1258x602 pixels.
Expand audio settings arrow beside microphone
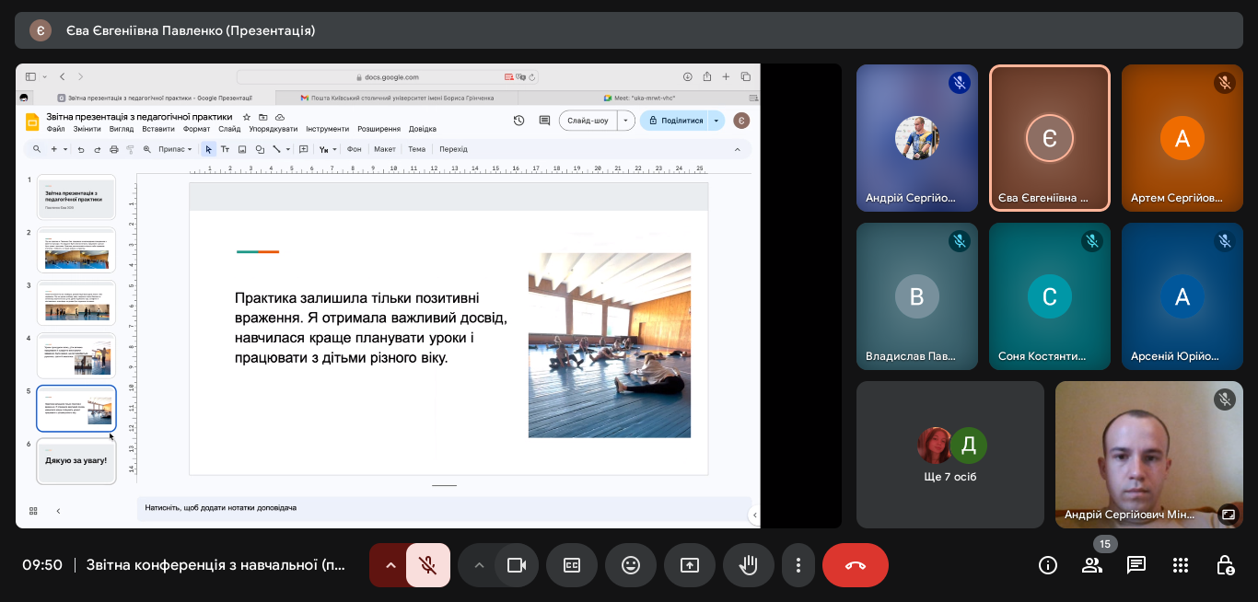[x=390, y=565]
